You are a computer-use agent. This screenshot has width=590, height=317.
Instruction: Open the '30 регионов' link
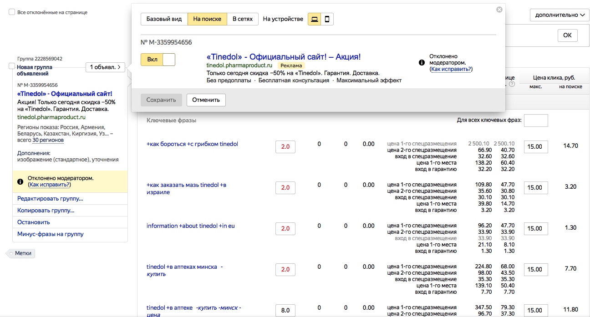pos(48,140)
